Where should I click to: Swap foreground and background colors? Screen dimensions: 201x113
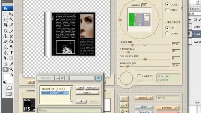coord(12,75)
